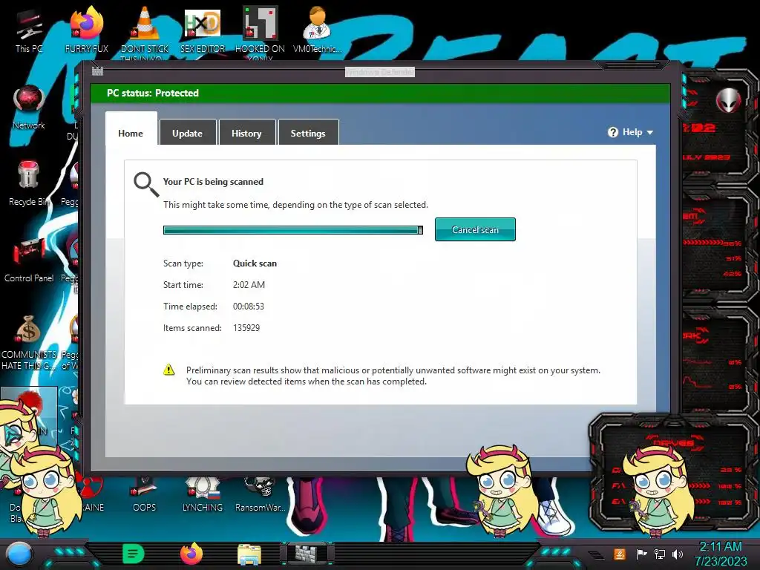Open HOOKED ON XONIX desktop shortcut
760x570 pixels.
click(x=261, y=31)
